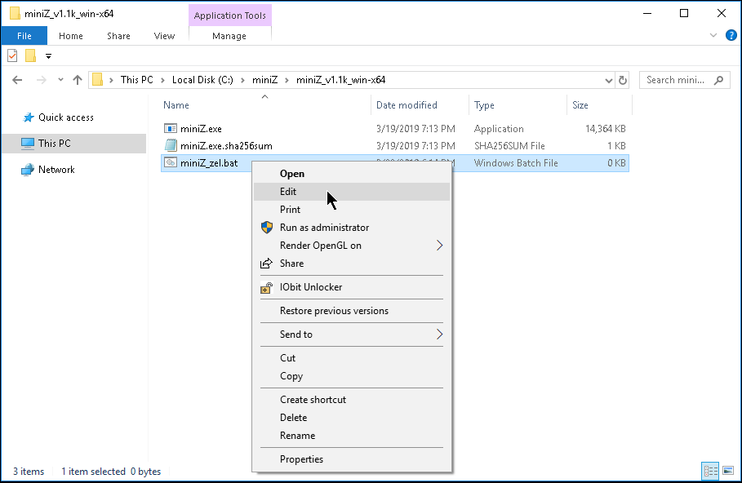This screenshot has width=742, height=483.
Task: Select the miniZ.exe.sha256sum file
Action: click(226, 146)
